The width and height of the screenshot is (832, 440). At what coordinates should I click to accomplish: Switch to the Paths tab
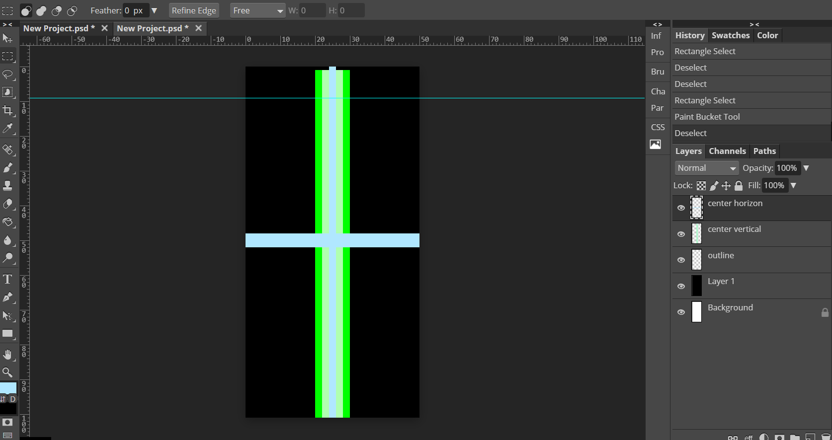click(x=764, y=151)
